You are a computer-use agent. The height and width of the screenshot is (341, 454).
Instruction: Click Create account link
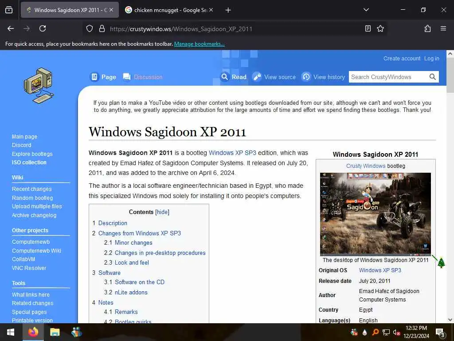click(x=402, y=58)
